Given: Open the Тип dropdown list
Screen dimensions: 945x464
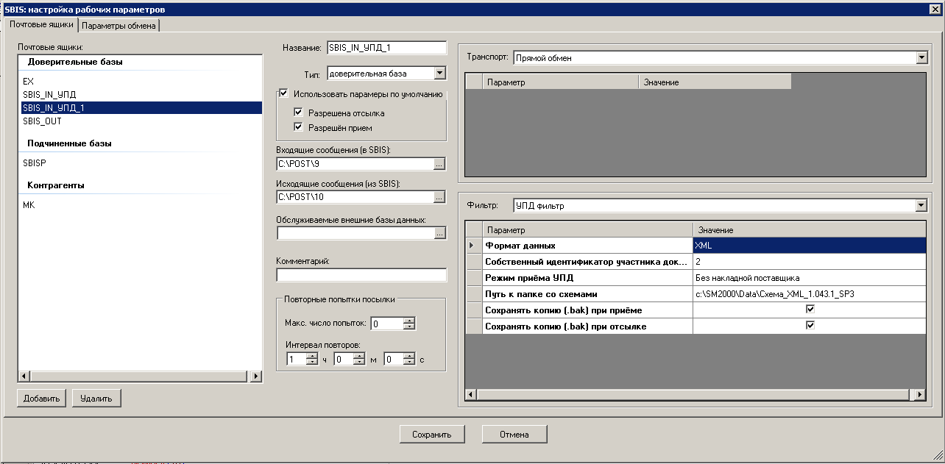Looking at the screenshot, I should pyautogui.click(x=440, y=73).
